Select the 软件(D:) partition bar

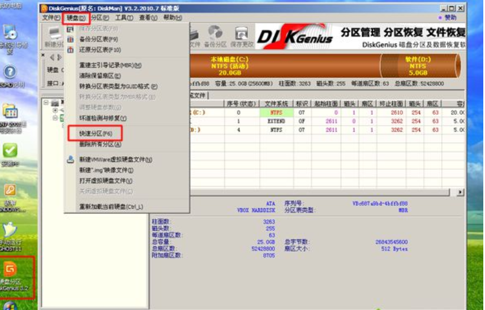coord(420,66)
